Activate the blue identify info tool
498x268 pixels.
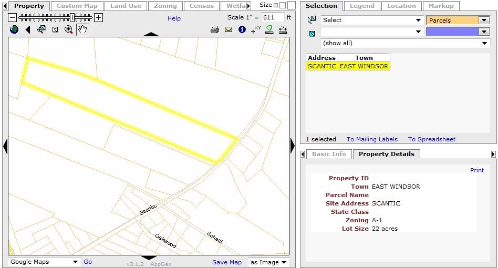pos(242,29)
